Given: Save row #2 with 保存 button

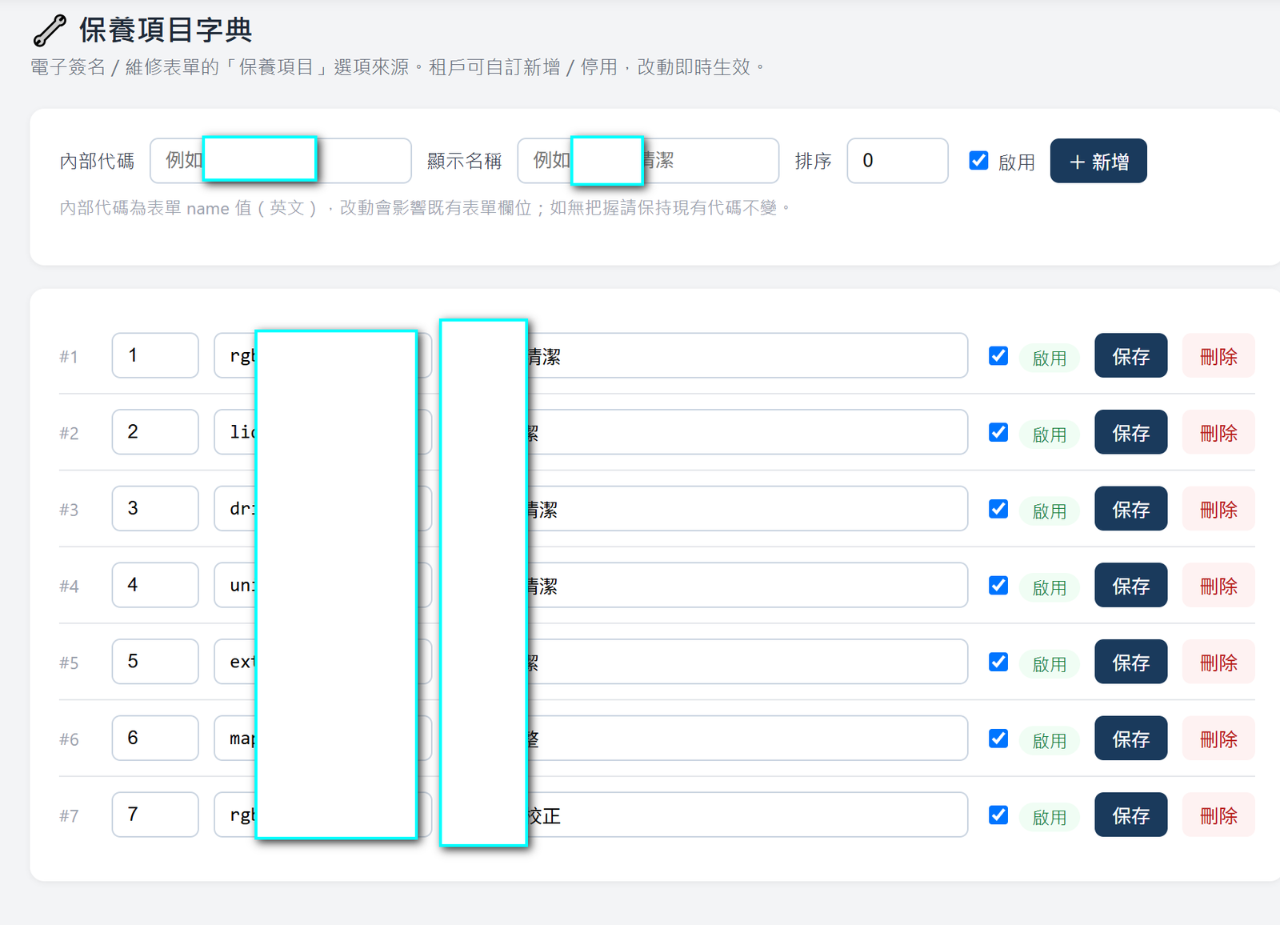Looking at the screenshot, I should tap(1130, 433).
